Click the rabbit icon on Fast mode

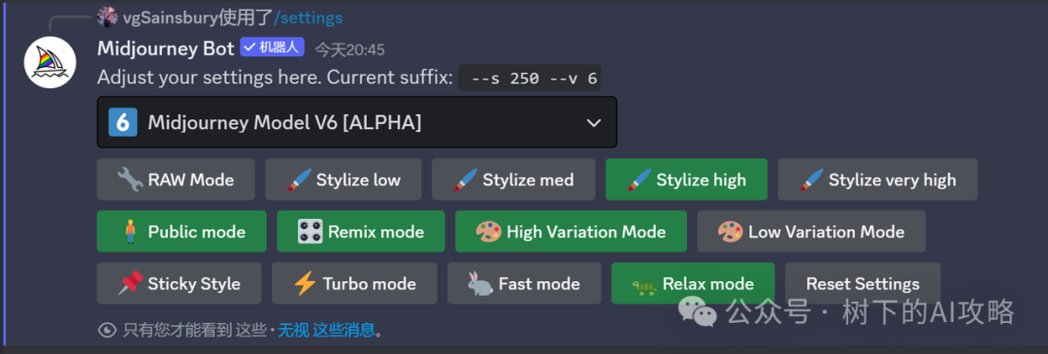click(480, 284)
